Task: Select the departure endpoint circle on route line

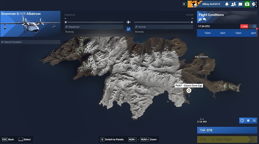Action: point(66,22)
